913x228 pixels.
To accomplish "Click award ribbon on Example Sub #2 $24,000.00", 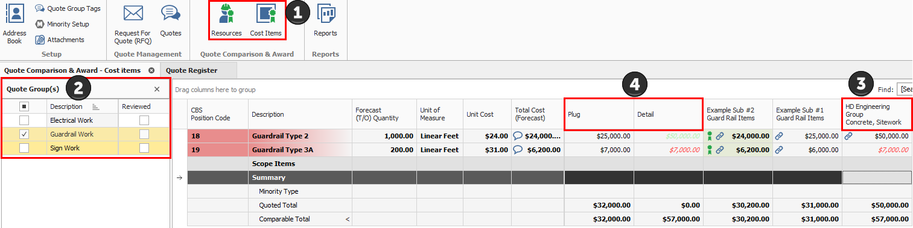I will [x=710, y=136].
